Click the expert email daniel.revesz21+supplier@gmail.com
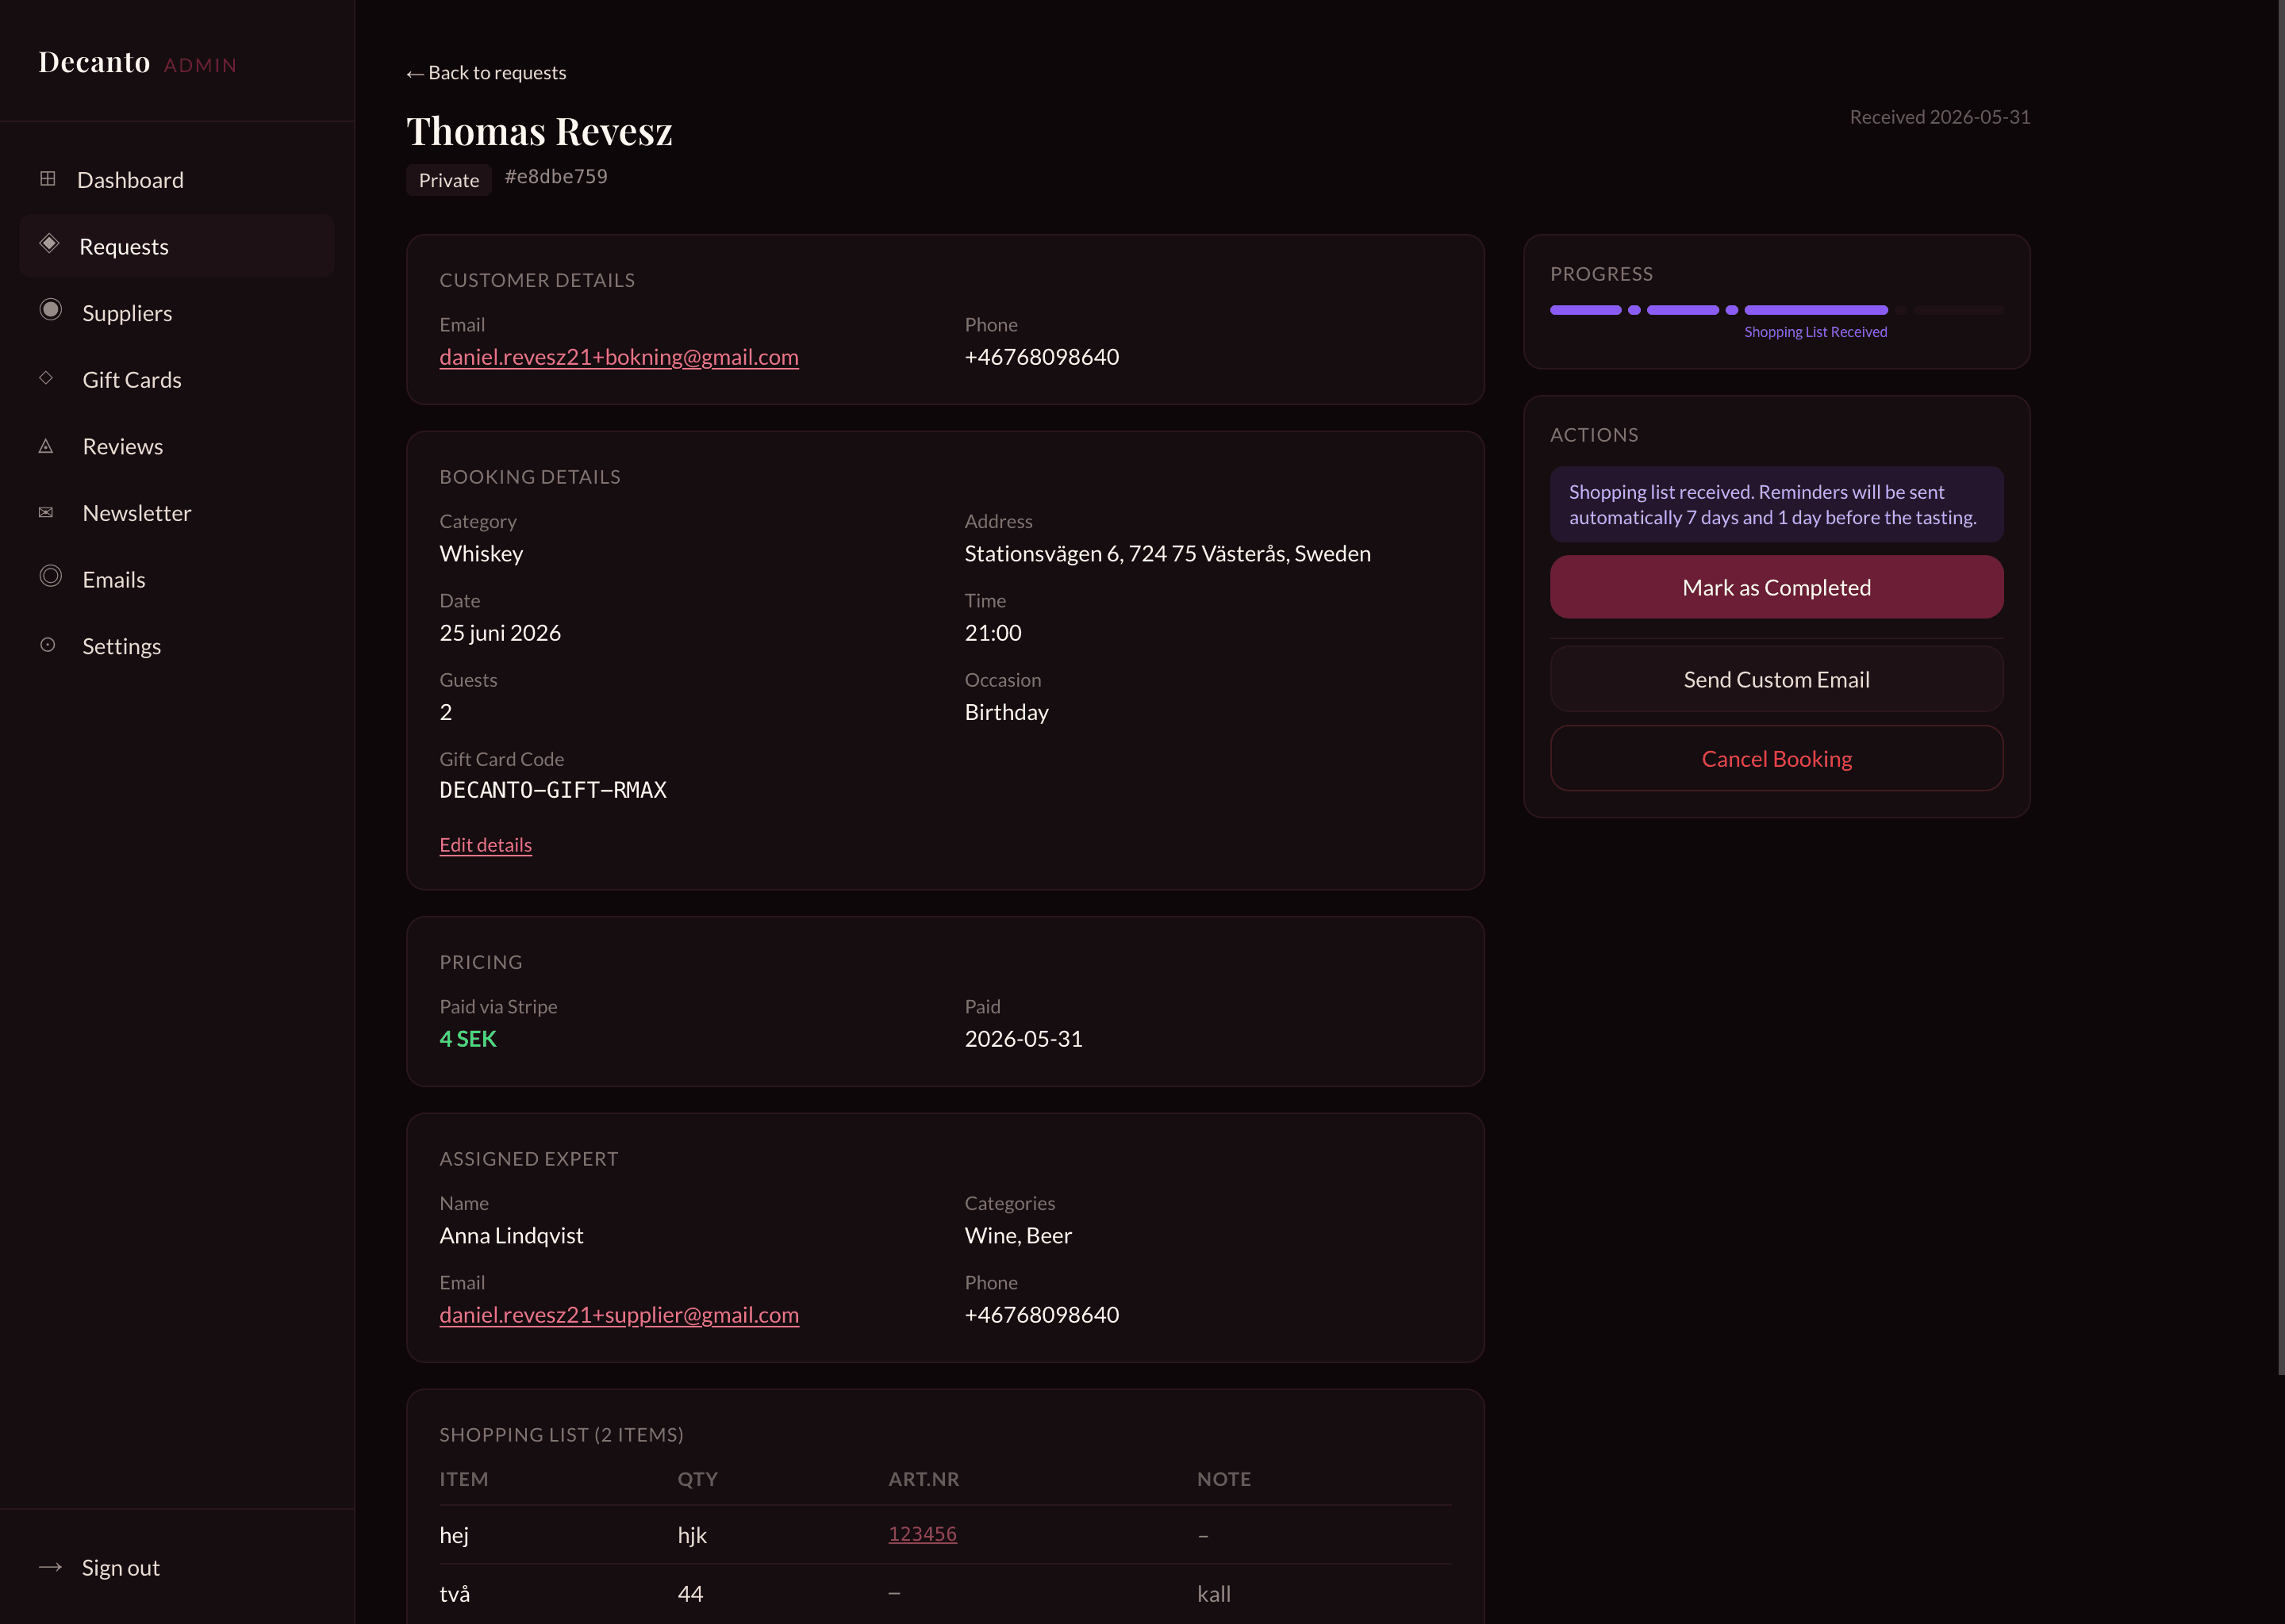 tap(620, 1315)
